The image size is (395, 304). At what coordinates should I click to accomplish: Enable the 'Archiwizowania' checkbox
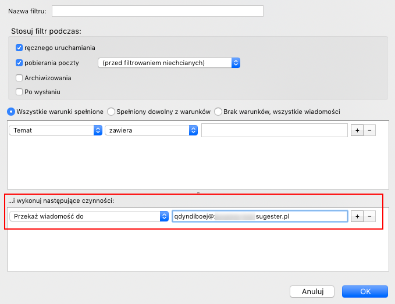(19, 77)
